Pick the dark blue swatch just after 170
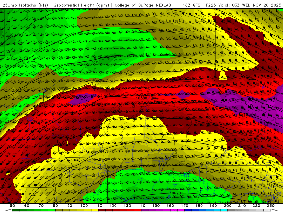Screen dimensions: 283x212 (188, 210)
